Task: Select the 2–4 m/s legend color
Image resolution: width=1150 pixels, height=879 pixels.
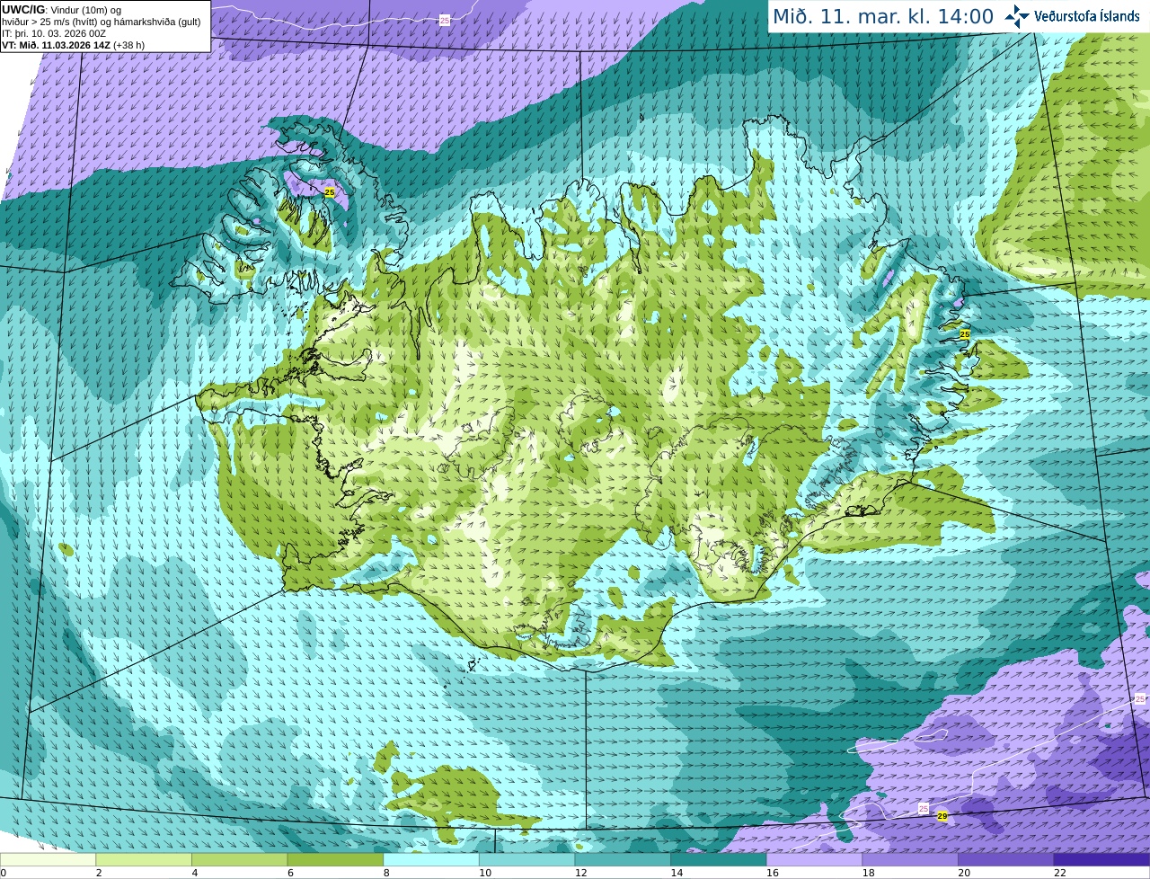Action: coord(144,859)
